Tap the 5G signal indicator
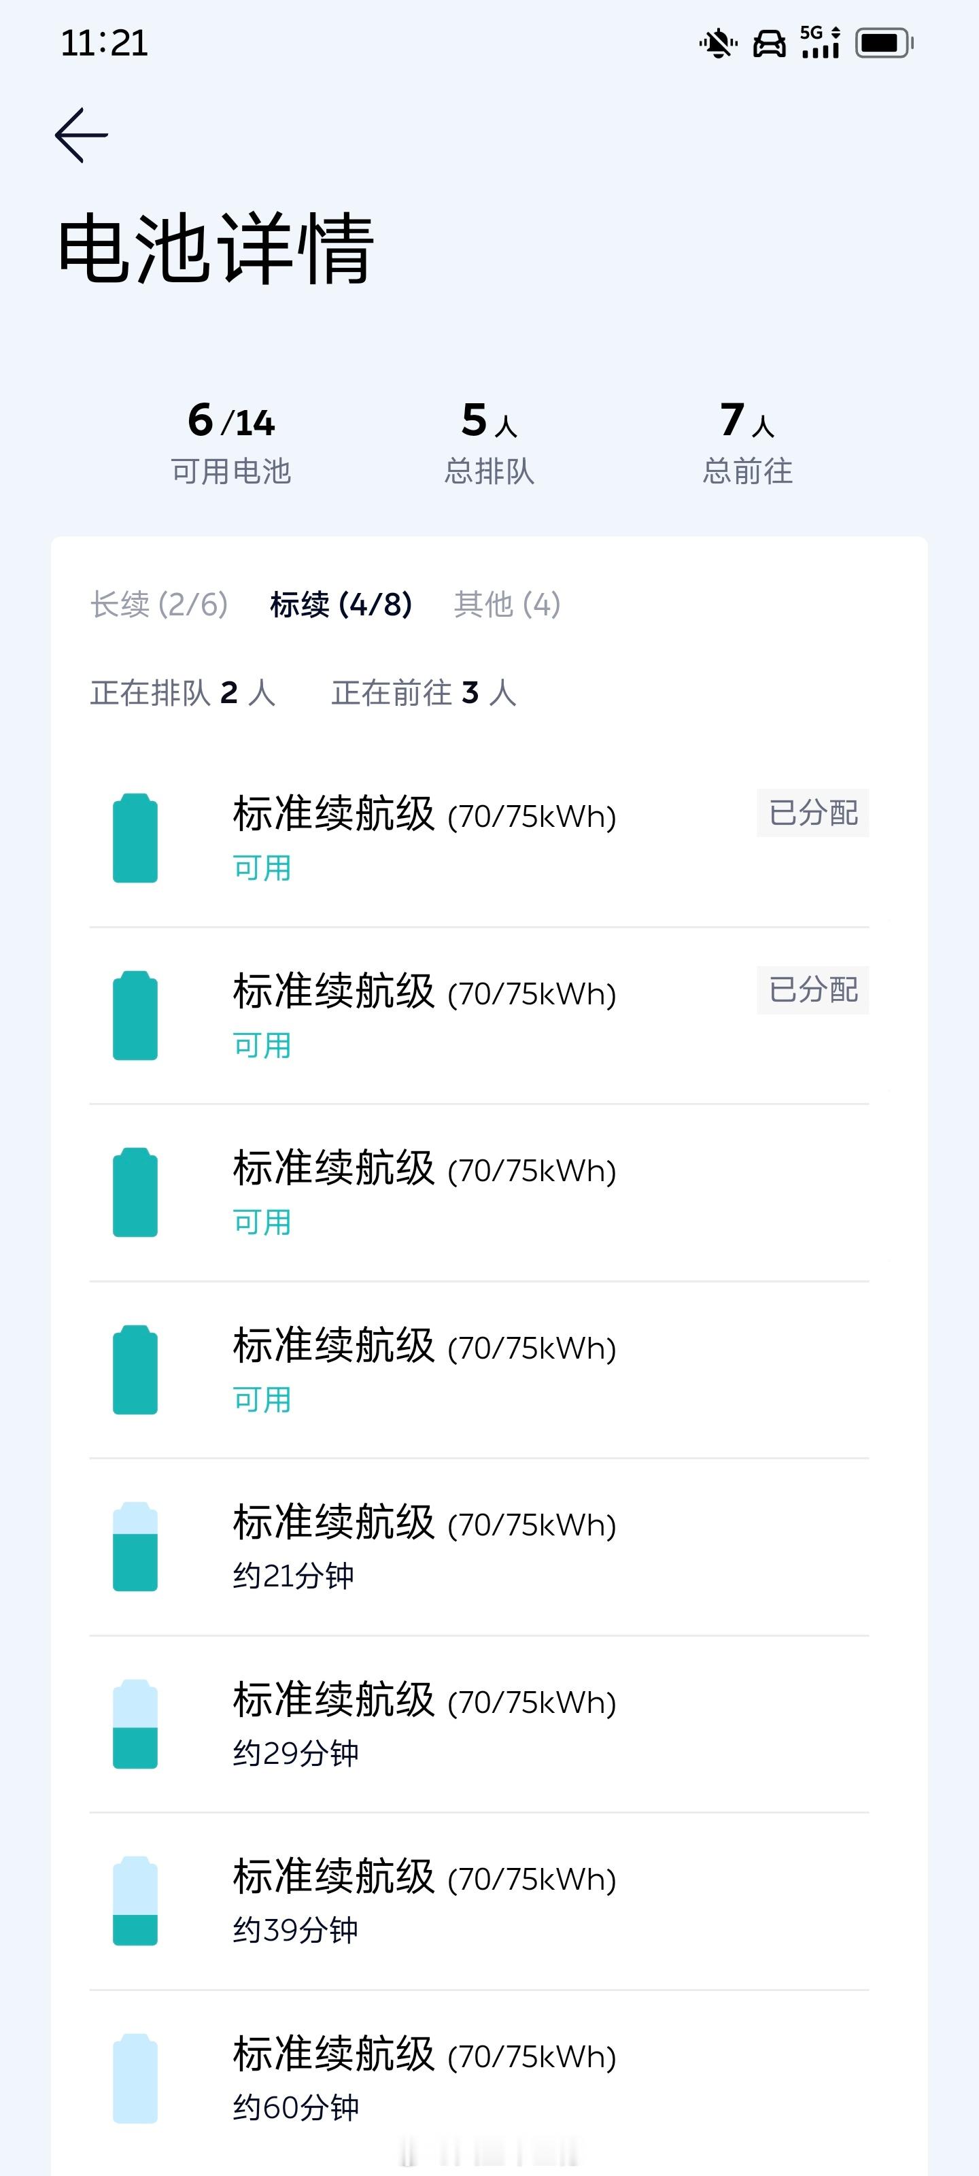Viewport: 979px width, 2176px height. (820, 42)
